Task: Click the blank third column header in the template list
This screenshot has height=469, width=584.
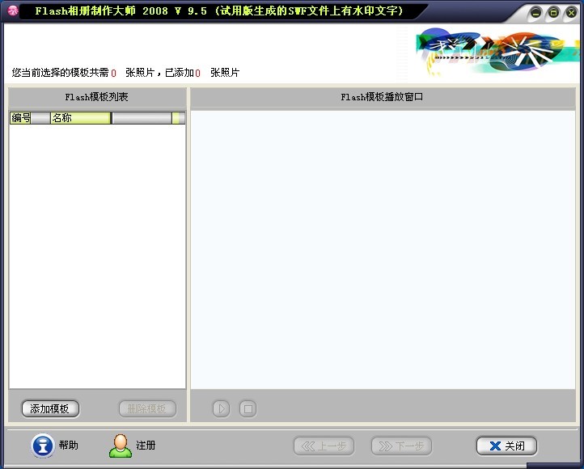Action: click(141, 118)
